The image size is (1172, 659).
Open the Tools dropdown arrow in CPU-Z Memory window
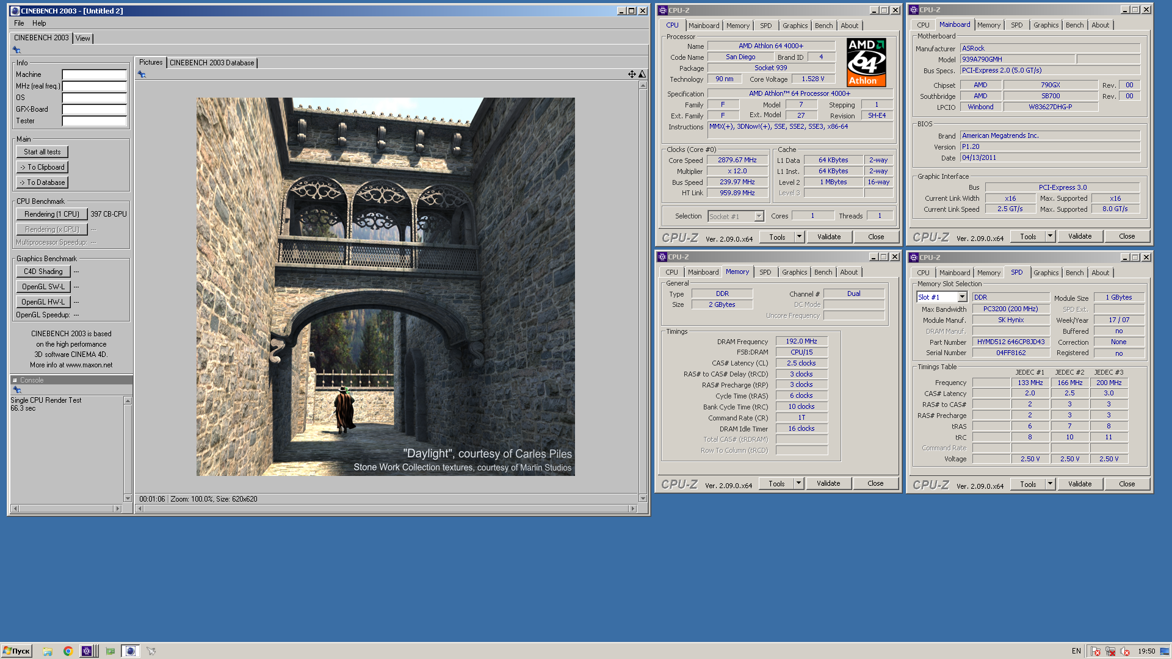tap(798, 483)
